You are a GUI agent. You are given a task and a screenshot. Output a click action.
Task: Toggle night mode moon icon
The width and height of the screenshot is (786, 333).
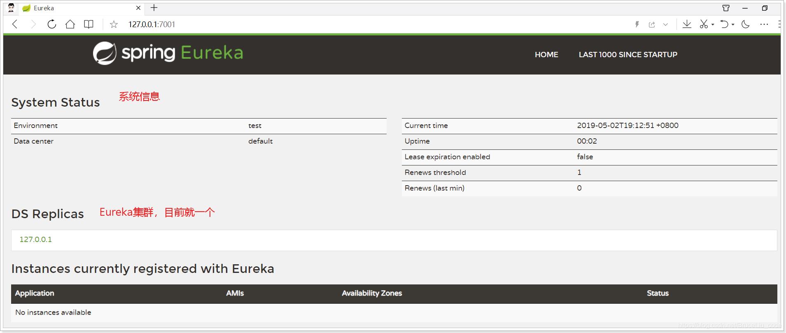click(x=745, y=24)
